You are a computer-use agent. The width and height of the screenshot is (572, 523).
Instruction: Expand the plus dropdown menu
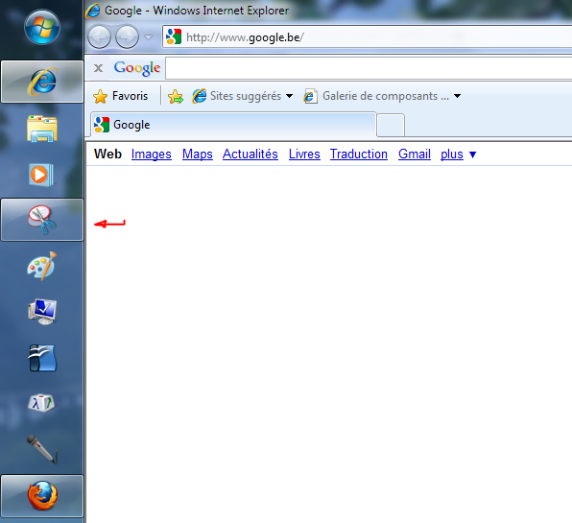click(x=458, y=155)
